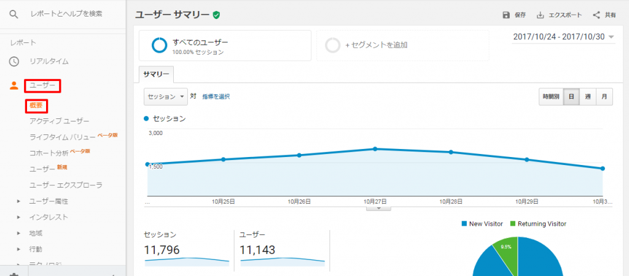This screenshot has width=629, height=276.
Task: Click the 保存 floppy disk icon
Action: (506, 15)
